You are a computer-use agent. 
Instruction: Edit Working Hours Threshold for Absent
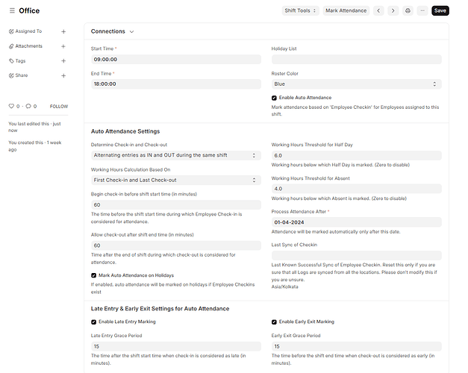click(356, 189)
